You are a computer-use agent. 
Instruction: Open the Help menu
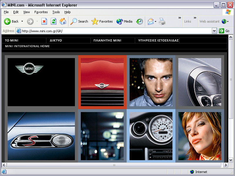68,12
